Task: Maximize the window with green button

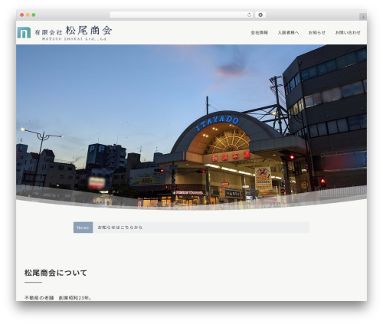Action: (34, 15)
